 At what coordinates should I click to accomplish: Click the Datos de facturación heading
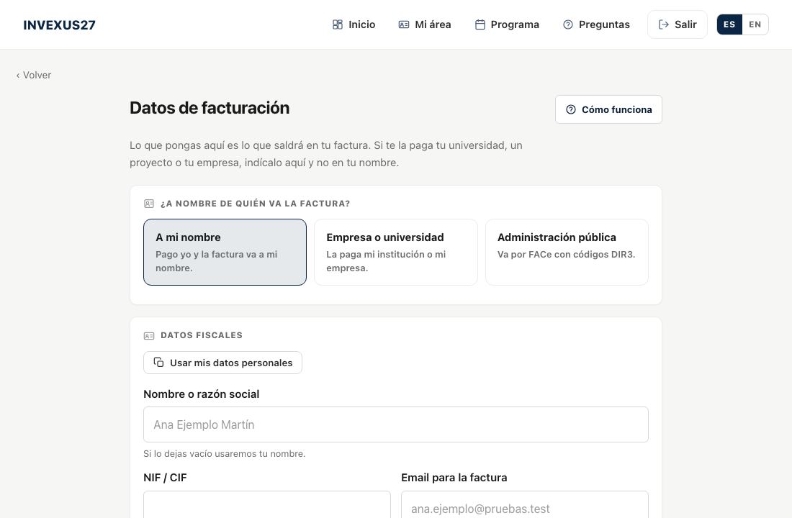coord(210,108)
